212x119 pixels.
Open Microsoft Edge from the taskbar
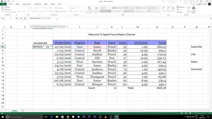click(x=52, y=117)
